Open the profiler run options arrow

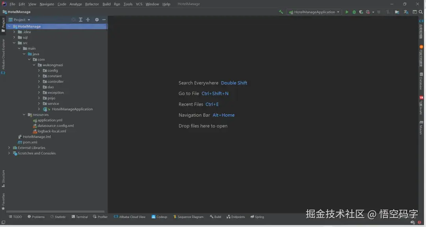pyautogui.click(x=373, y=12)
